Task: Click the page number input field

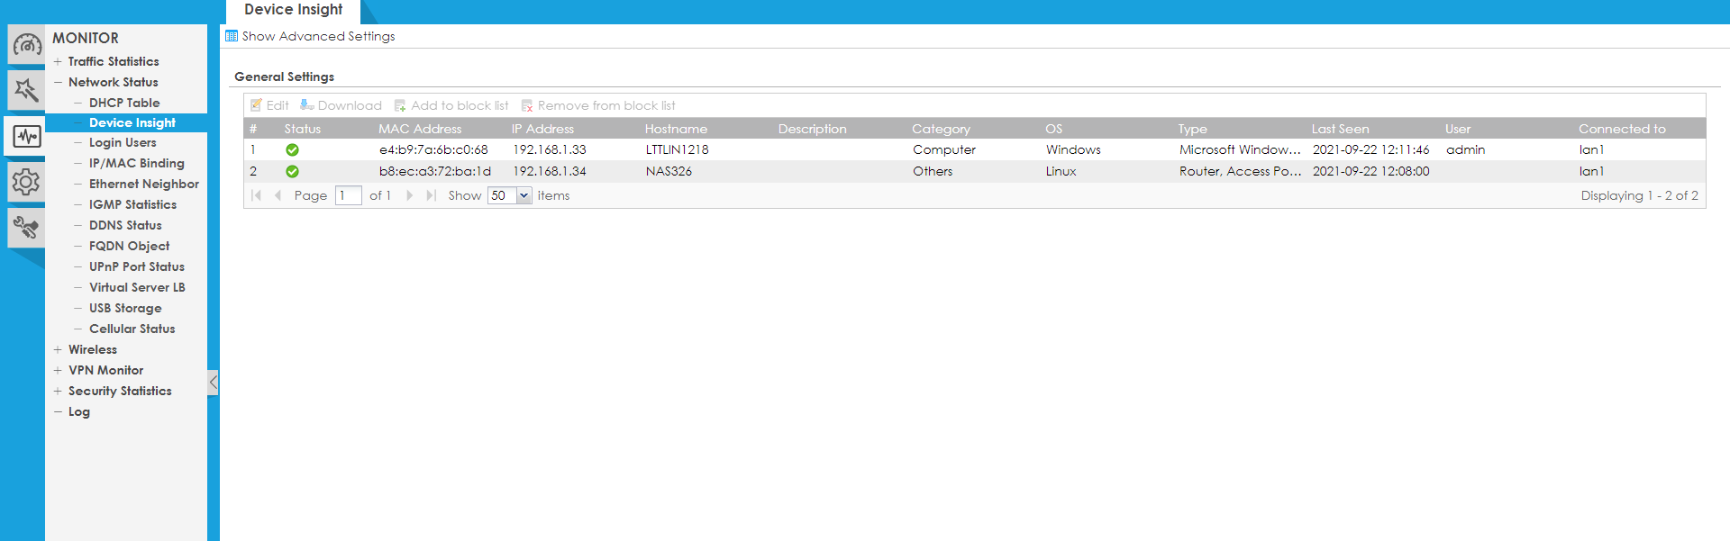Action: (348, 195)
